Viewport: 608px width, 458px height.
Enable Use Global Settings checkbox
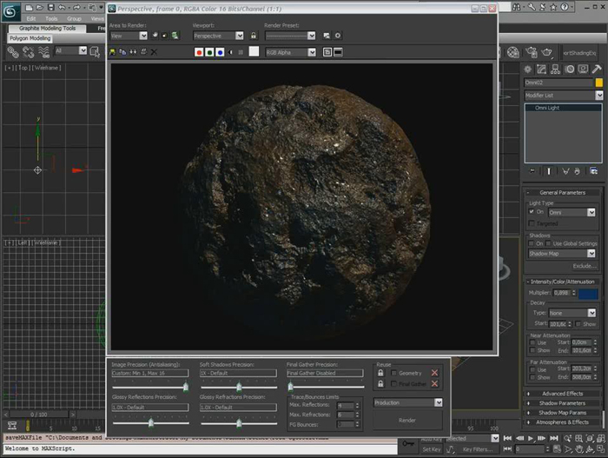[548, 243]
